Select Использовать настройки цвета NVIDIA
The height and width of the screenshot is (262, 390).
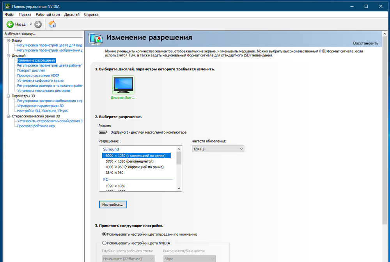(x=136, y=243)
